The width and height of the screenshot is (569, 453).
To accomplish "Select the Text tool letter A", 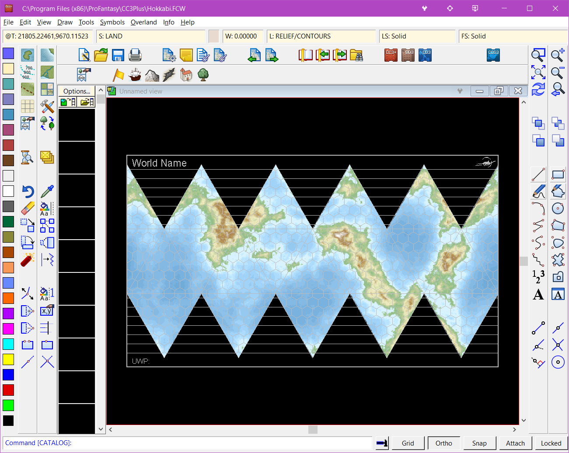I will 538,294.
